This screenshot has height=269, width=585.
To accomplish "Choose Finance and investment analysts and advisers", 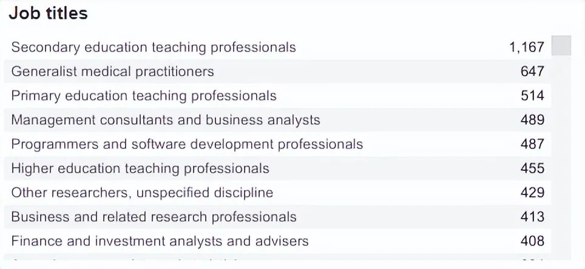I will click(277, 241).
